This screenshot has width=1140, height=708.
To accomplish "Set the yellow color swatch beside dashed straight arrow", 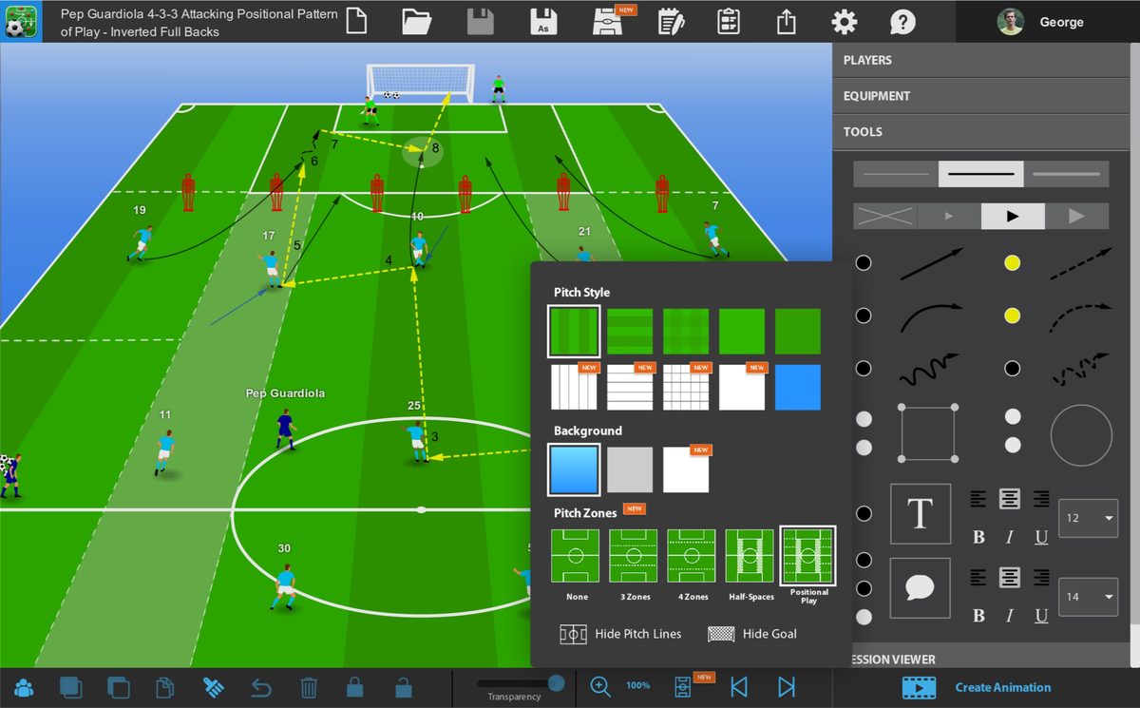I will click(x=1013, y=263).
